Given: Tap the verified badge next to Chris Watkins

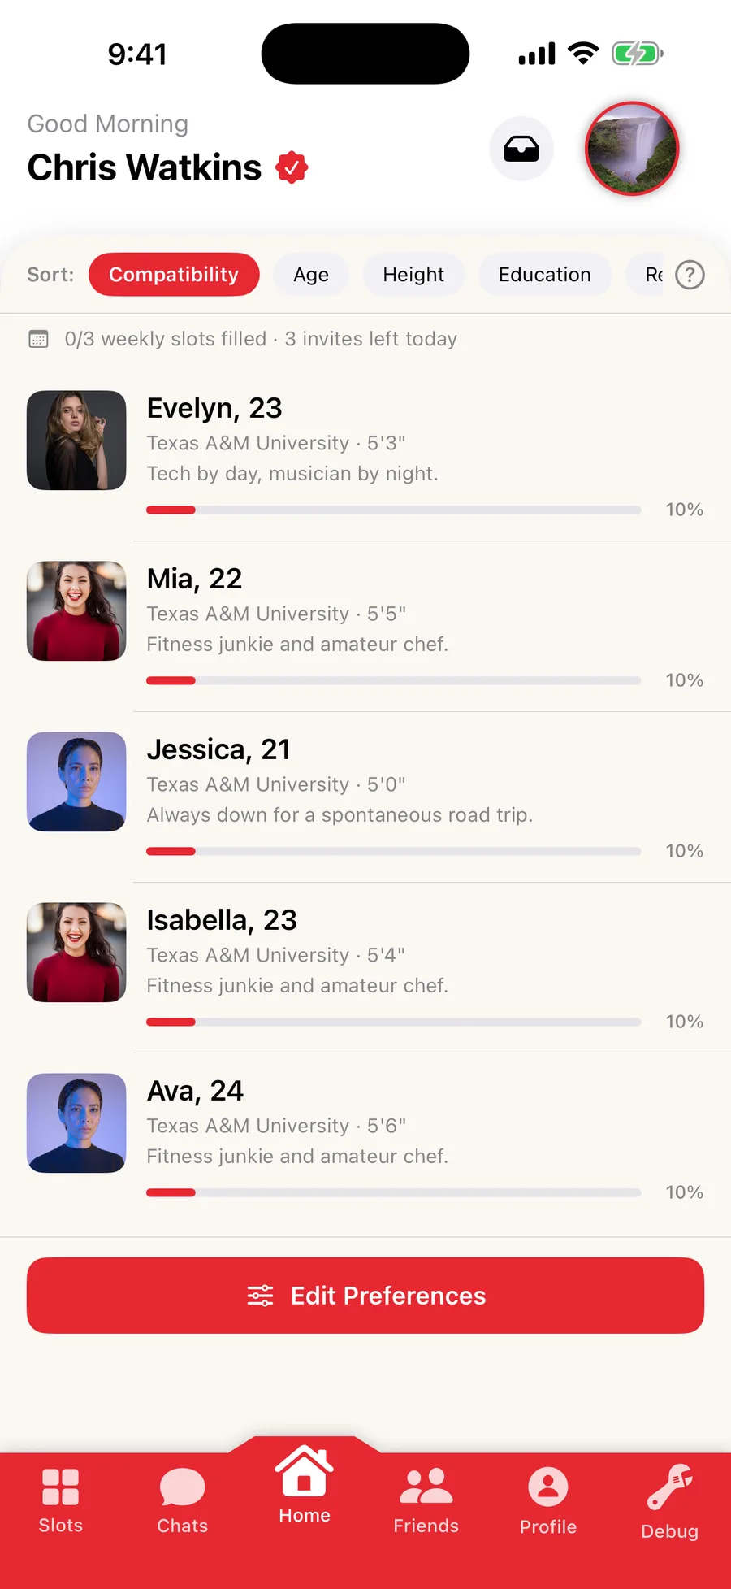Looking at the screenshot, I should point(292,167).
